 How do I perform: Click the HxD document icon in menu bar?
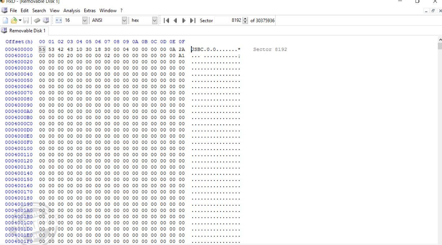(x=4, y=11)
